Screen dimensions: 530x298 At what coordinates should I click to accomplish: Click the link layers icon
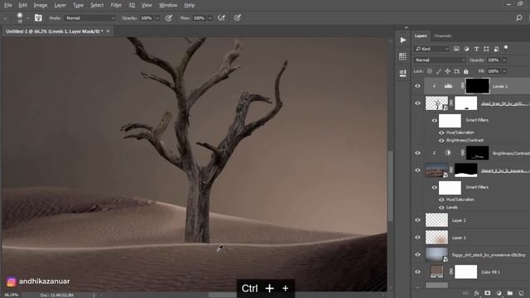[465, 293]
